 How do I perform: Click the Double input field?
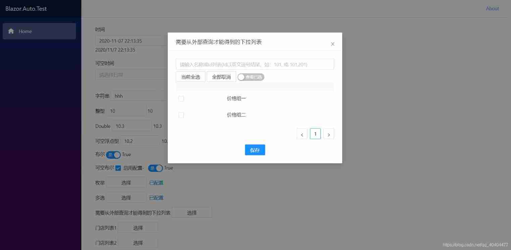(x=132, y=126)
